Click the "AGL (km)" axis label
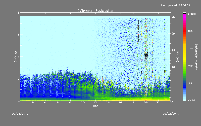Viewport: 201px width, 126px height. click(x=16, y=56)
